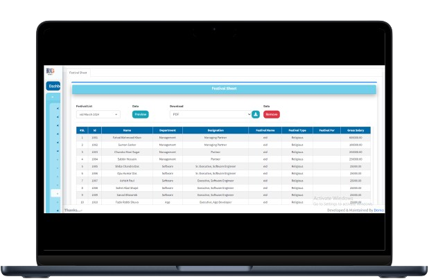This screenshot has height=279, width=429.
Task: Switch to the Festival Sheet tab
Action: [x=78, y=73]
